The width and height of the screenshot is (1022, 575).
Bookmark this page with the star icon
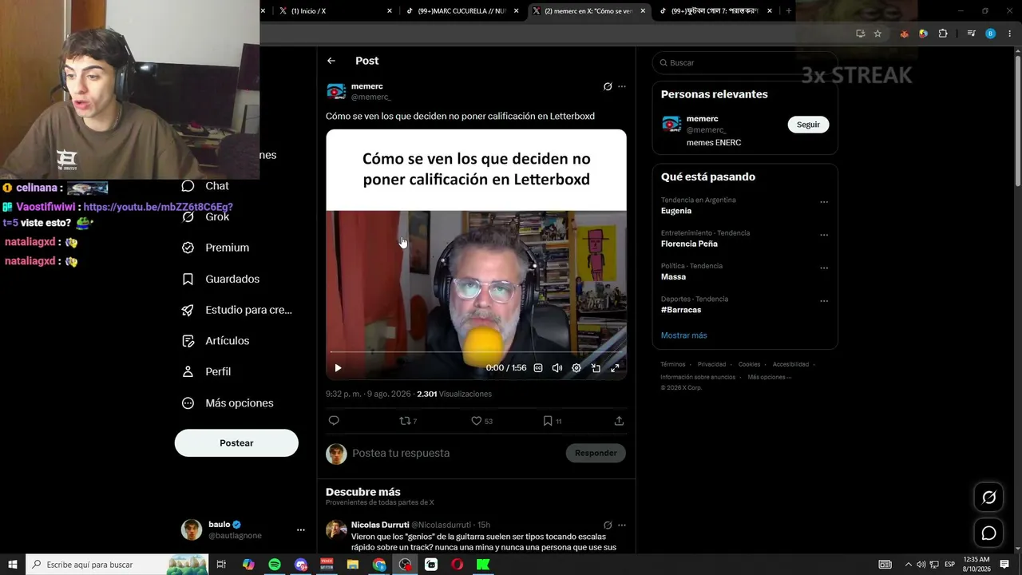pyautogui.click(x=877, y=34)
